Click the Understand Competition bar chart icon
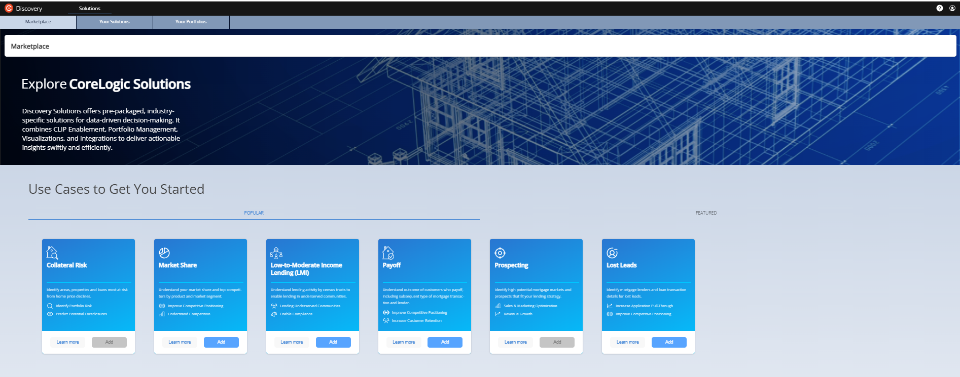960x377 pixels. [162, 314]
